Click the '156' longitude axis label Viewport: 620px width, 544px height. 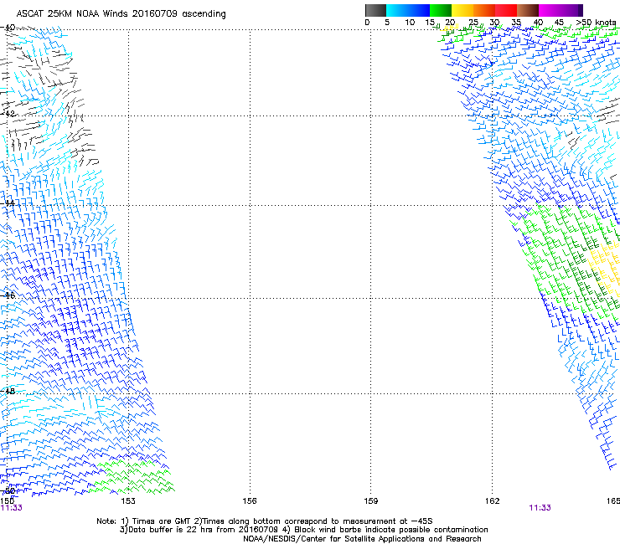coord(250,501)
